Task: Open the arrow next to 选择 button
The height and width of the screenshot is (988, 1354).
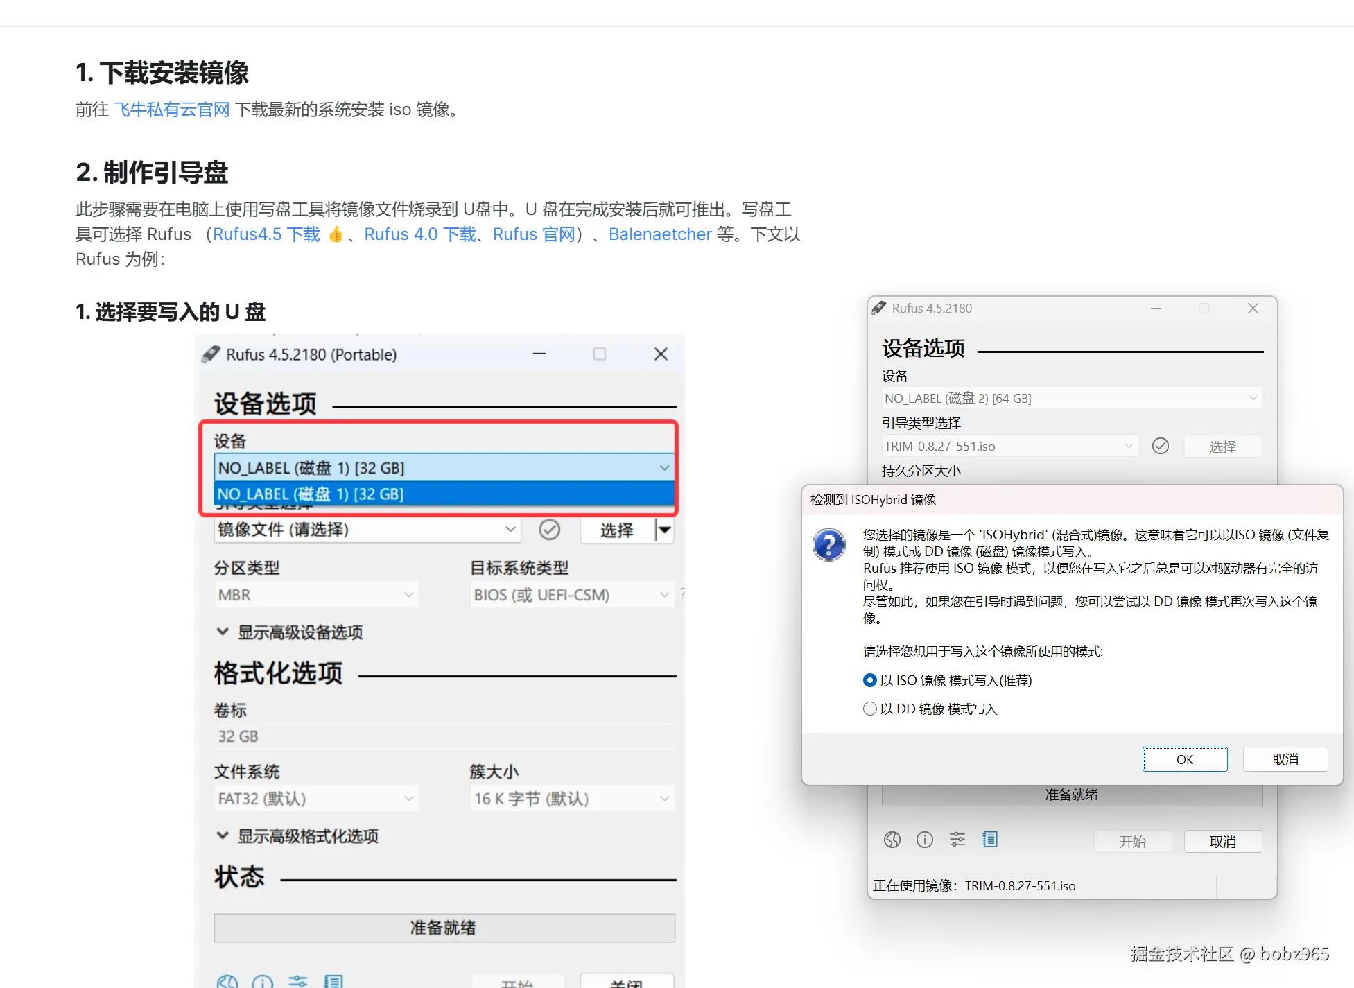Action: [664, 530]
